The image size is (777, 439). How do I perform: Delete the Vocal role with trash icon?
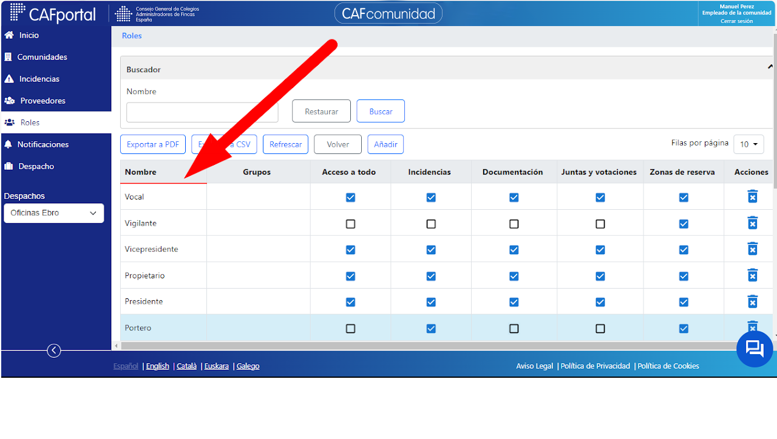pos(752,196)
